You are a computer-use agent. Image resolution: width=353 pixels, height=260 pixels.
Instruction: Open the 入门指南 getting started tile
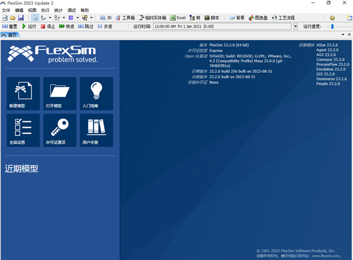pyautogui.click(x=96, y=94)
